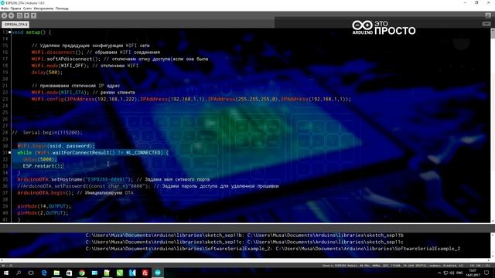This screenshot has width=495, height=278.
Task: Open a sketch using the Open icon
Action: click(x=26, y=15)
